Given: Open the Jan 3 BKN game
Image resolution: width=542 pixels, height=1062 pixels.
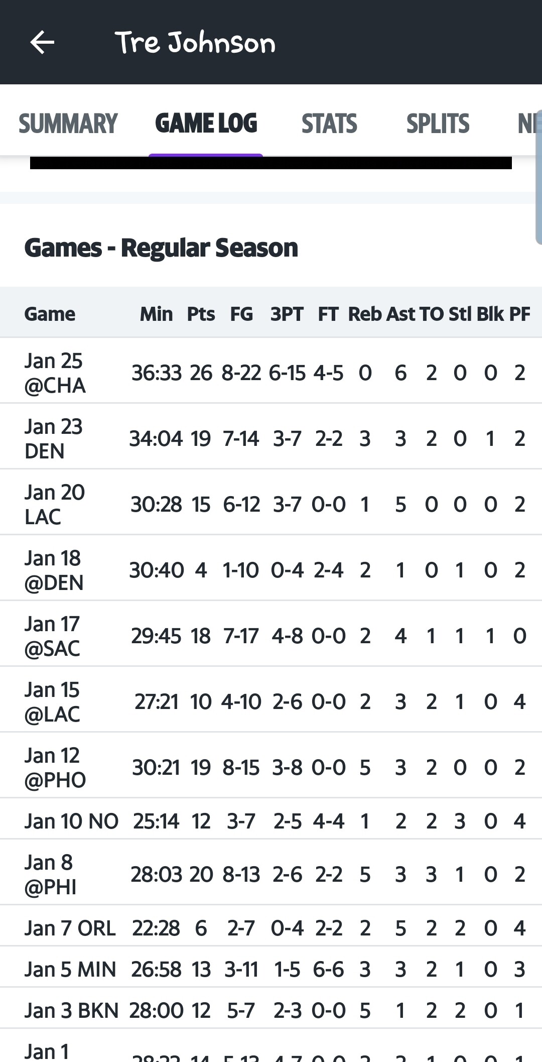Looking at the screenshot, I should (x=71, y=1011).
